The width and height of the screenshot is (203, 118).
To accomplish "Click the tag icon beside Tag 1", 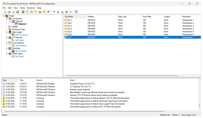I will click(x=65, y=20).
